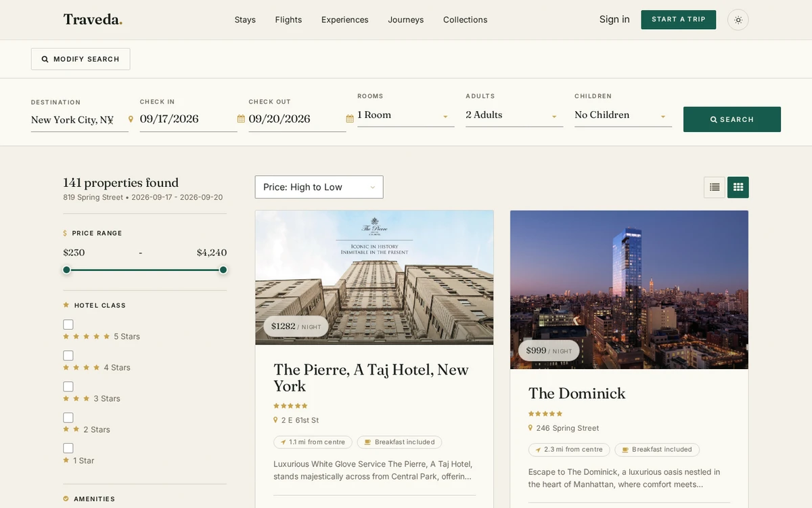The image size is (812, 508).
Task: Check the 3 Stars hotel class box
Action: pos(68,387)
